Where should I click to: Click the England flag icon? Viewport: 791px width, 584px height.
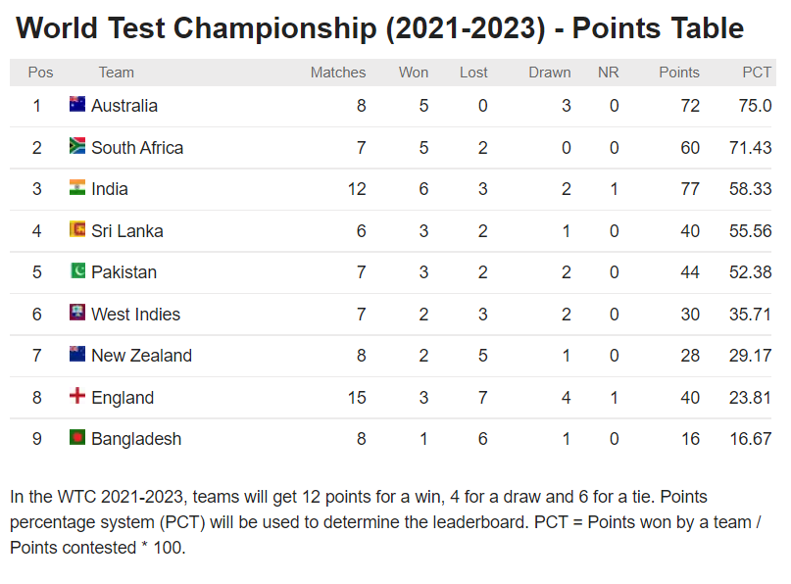point(77,396)
